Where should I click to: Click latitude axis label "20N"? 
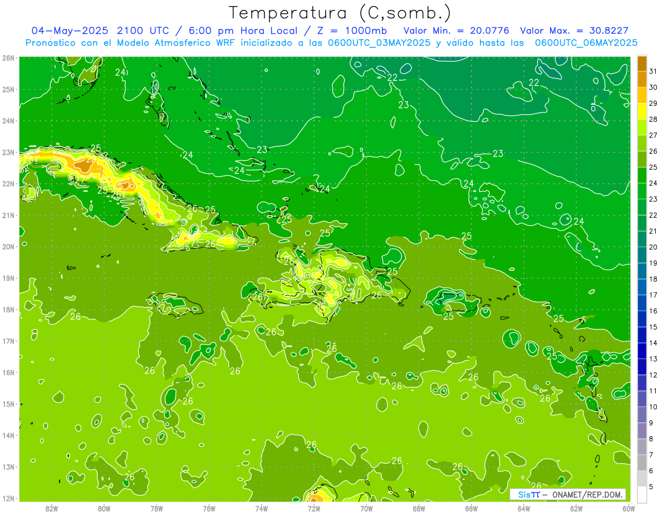[8, 247]
